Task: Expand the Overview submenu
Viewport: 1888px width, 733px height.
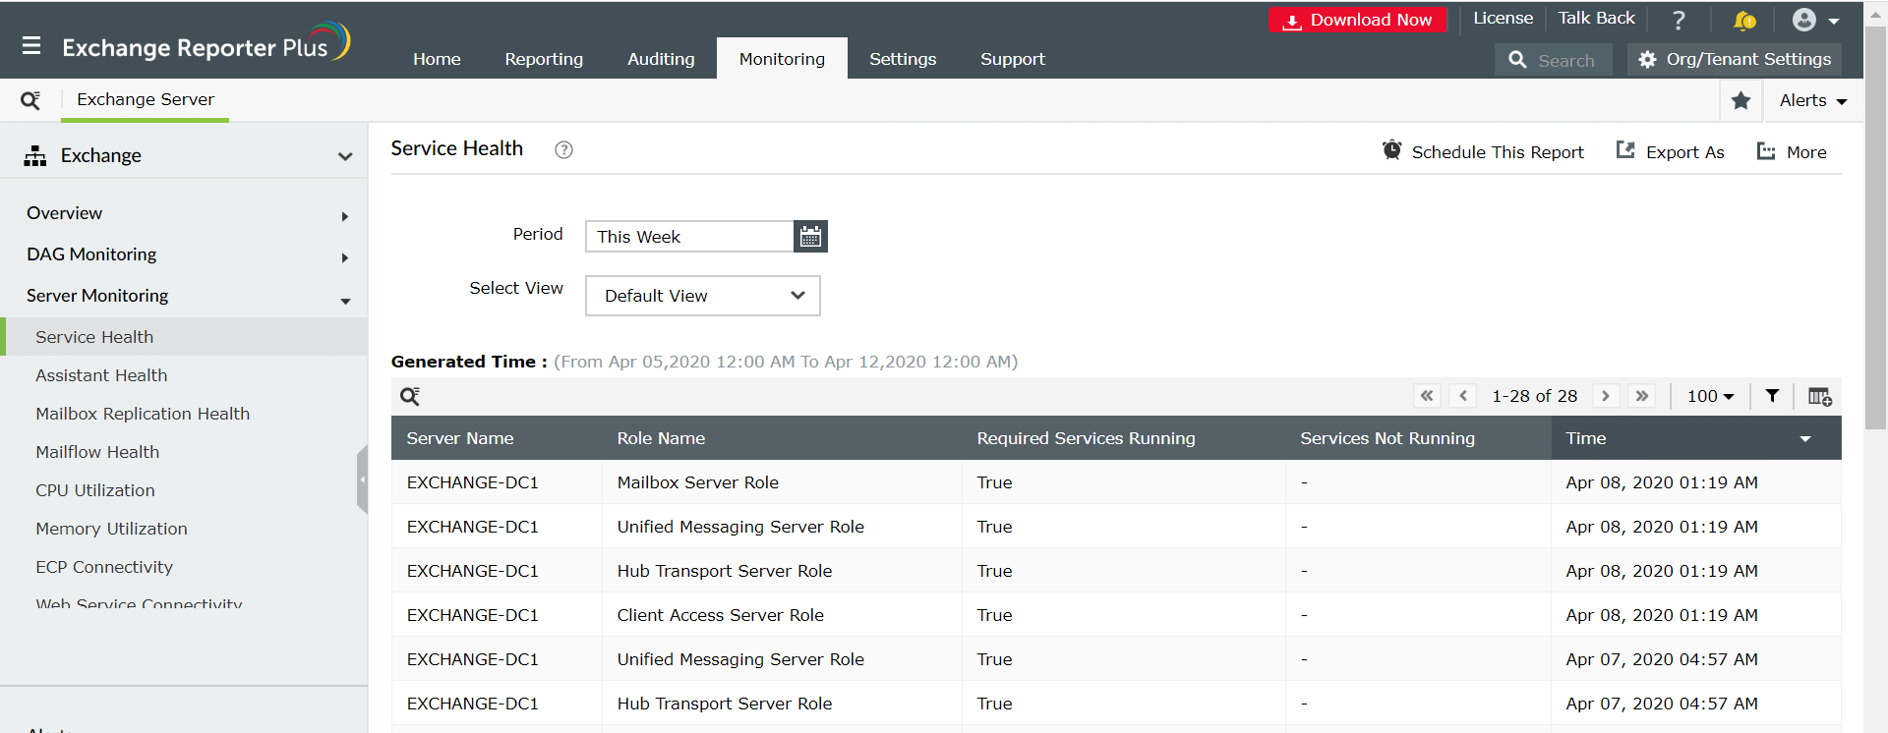Action: [x=344, y=216]
